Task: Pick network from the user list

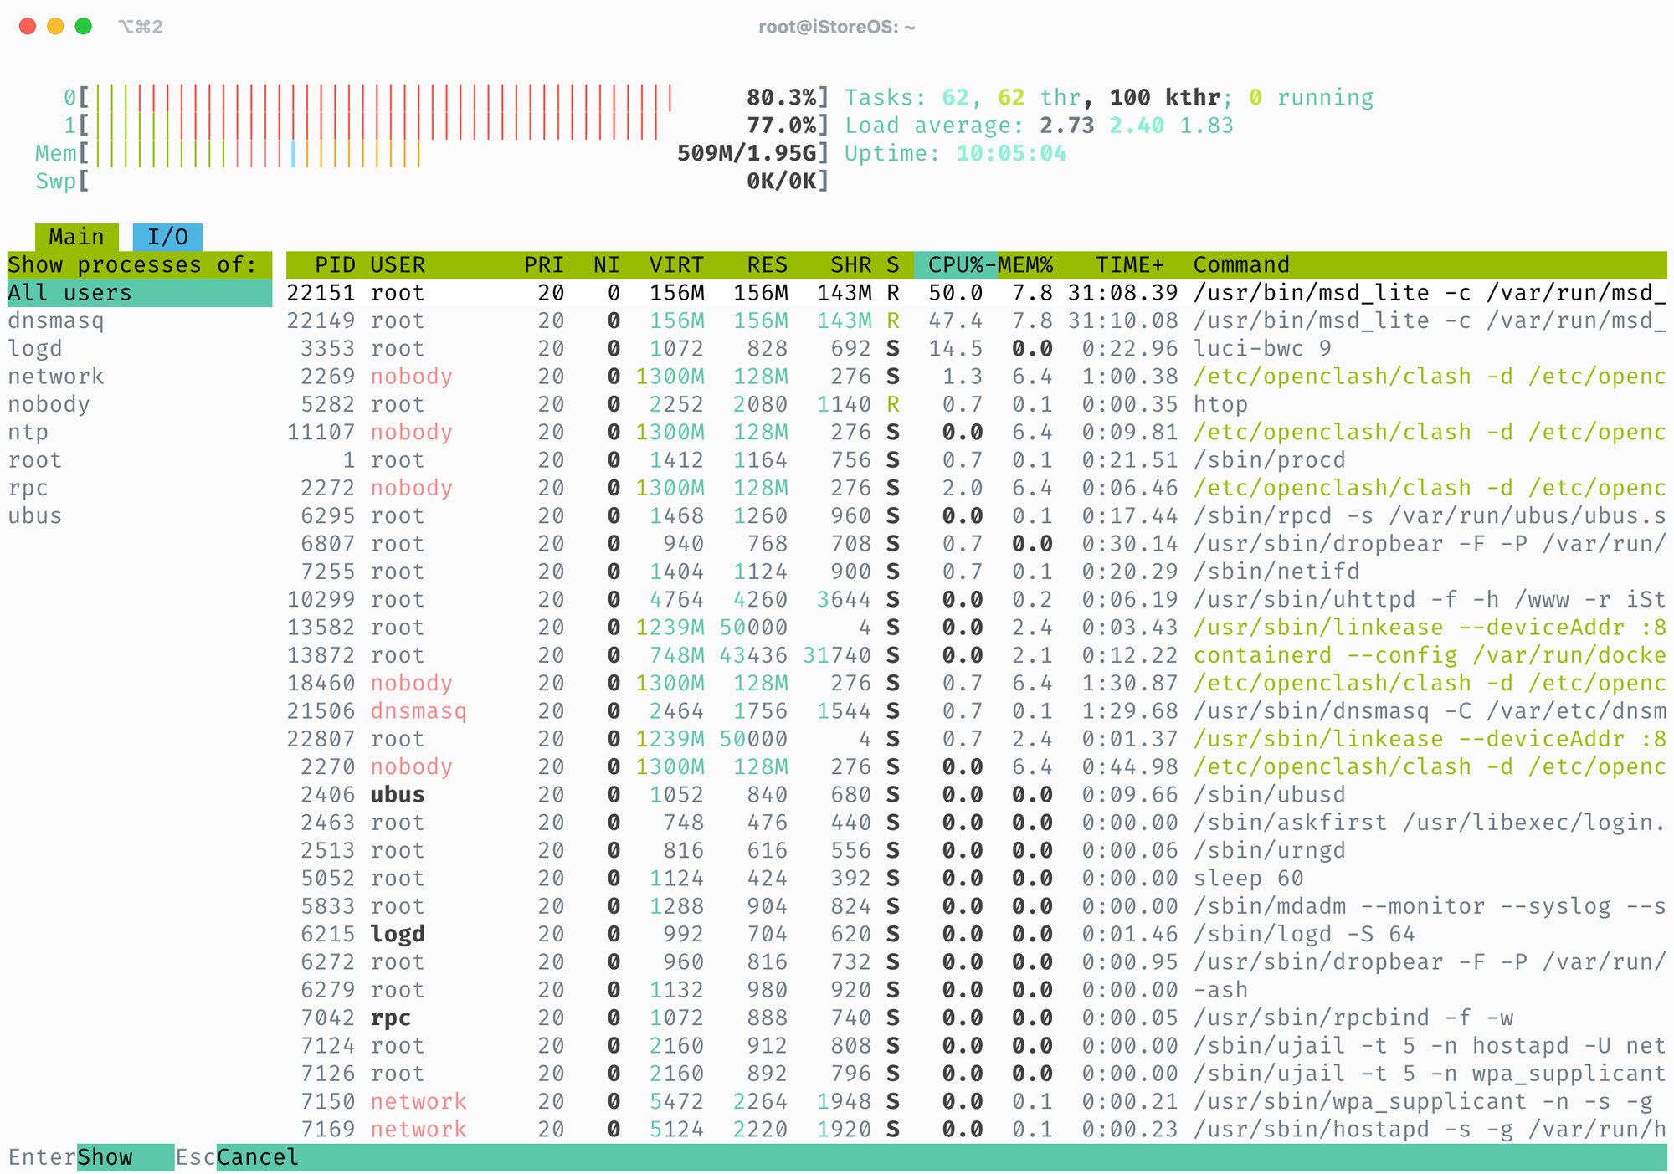Action: coord(56,377)
